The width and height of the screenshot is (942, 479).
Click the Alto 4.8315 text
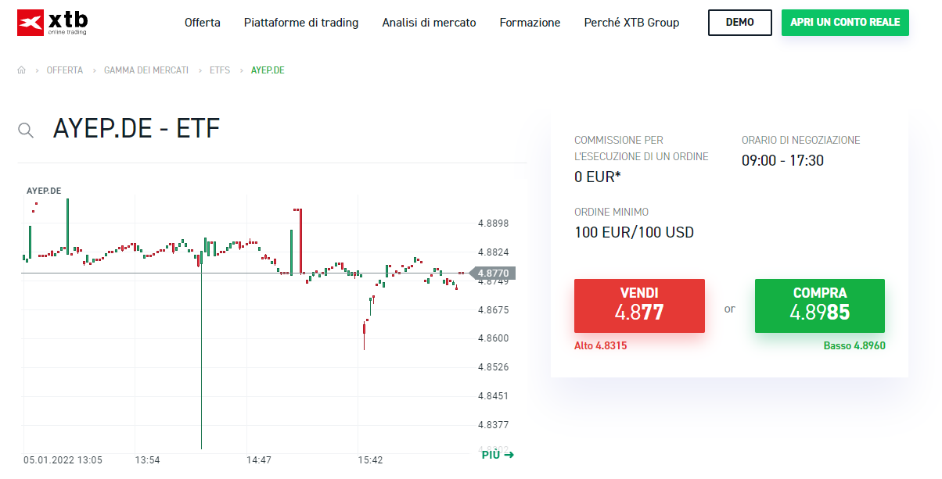click(600, 345)
